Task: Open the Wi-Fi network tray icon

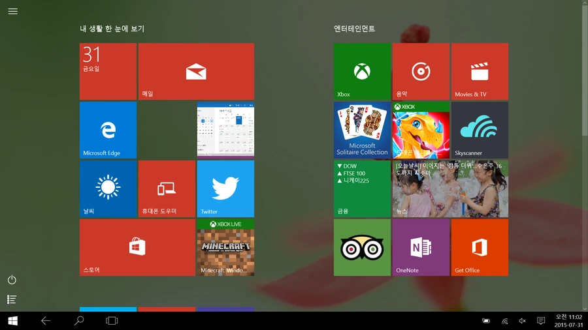Action: point(505,321)
